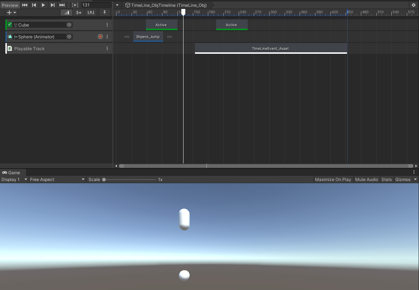Select Replace edit mode
Image resolution: width=419 pixels, height=290 pixels.
(x=91, y=13)
